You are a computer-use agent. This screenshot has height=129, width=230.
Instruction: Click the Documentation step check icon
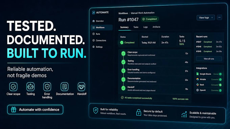[x=123, y=79]
